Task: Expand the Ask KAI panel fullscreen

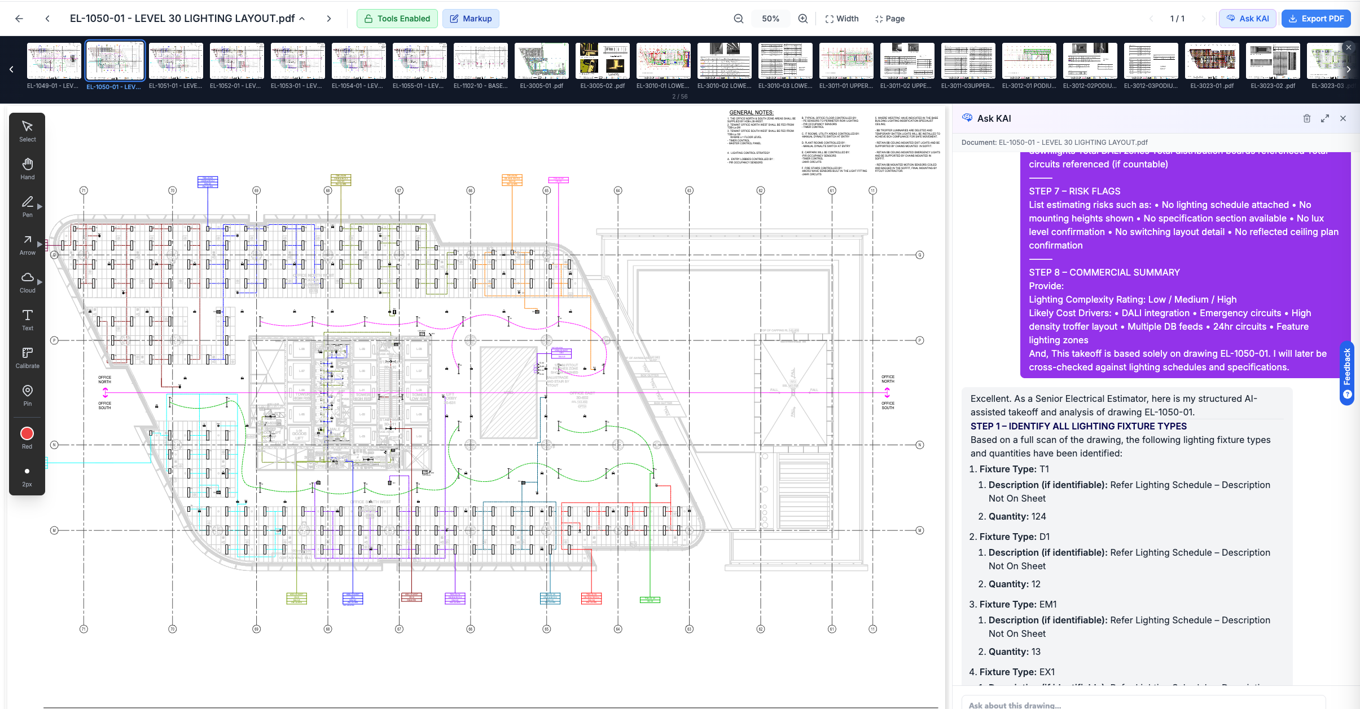Action: coord(1324,118)
